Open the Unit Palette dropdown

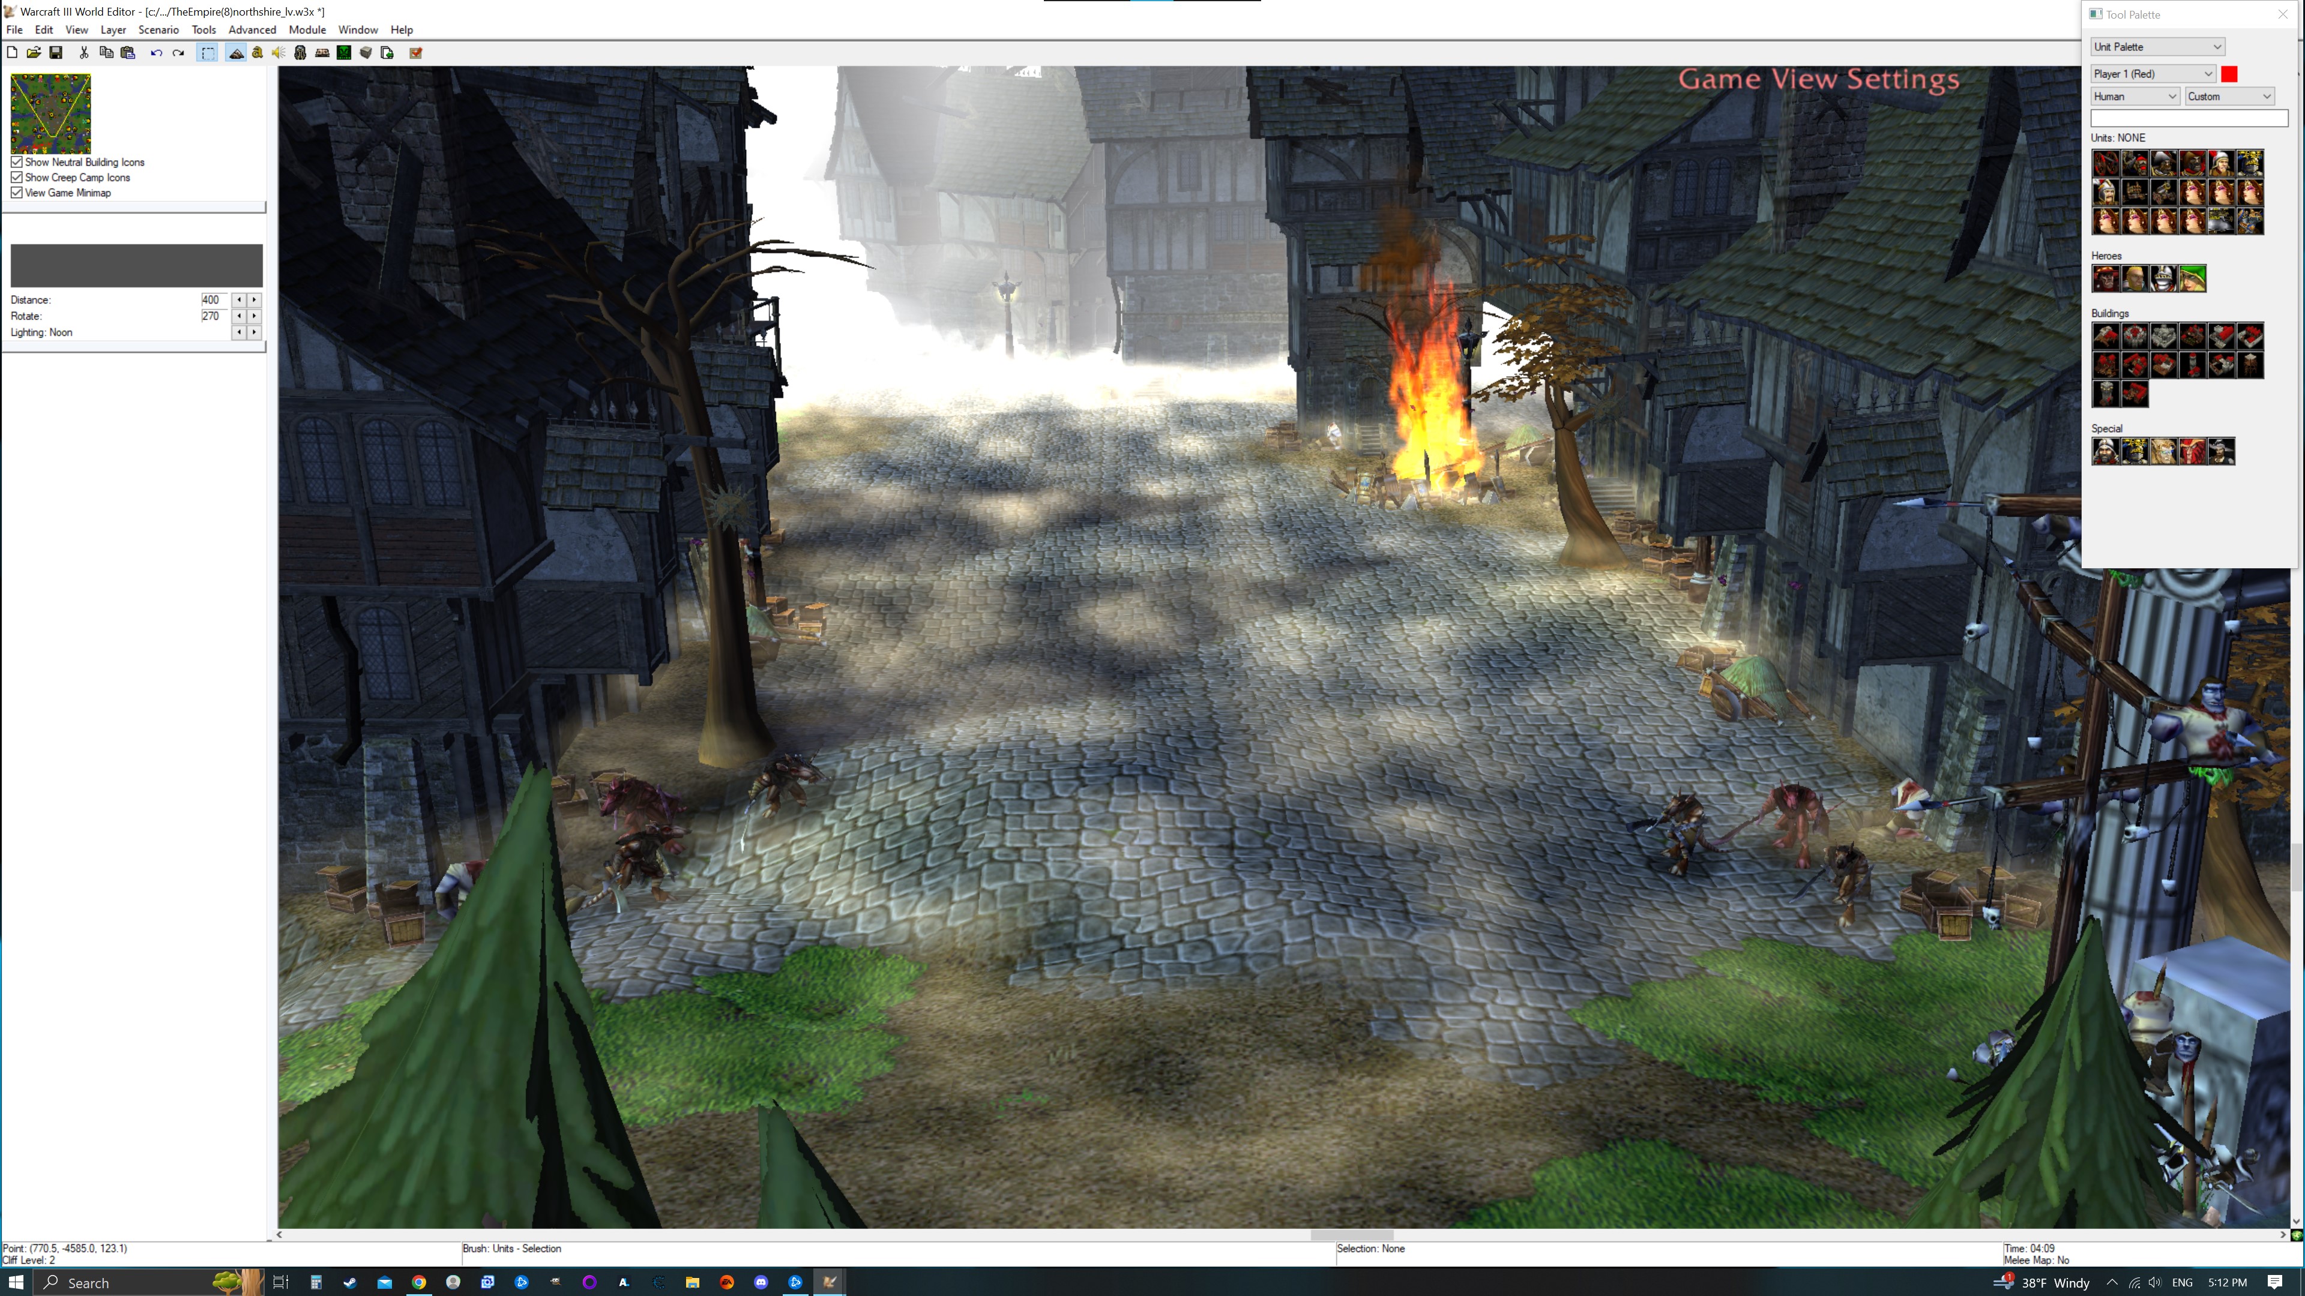tap(2157, 47)
